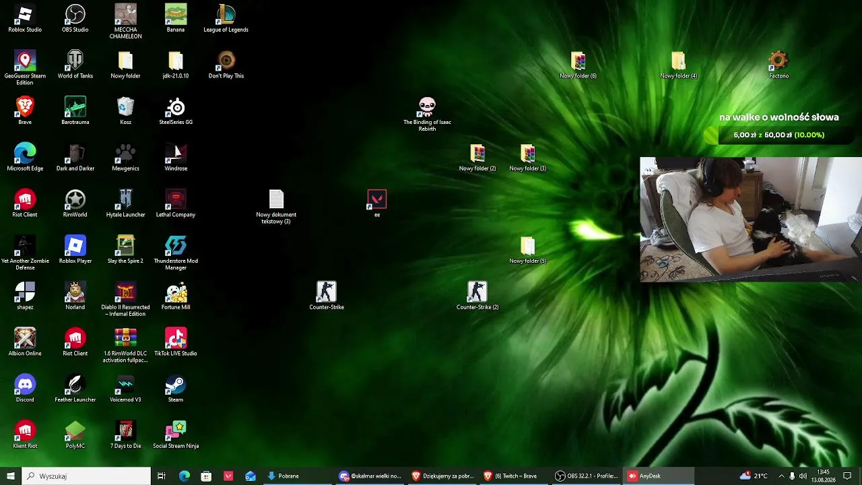Select the Barotrauma desktop icon

click(x=75, y=111)
